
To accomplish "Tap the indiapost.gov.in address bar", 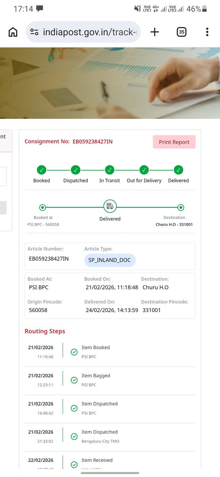I will [83, 32].
